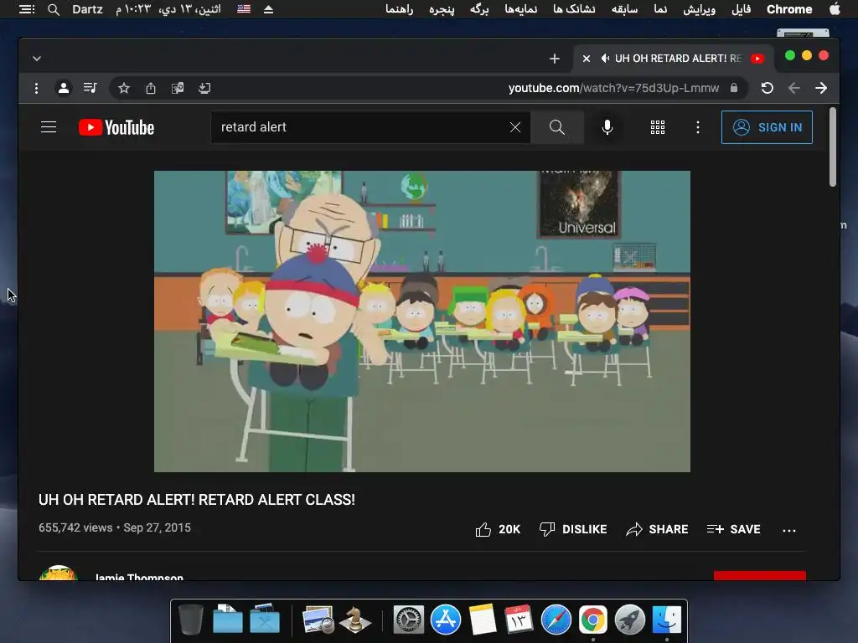
Task: Like the video with thumbs-up icon
Action: tap(483, 529)
